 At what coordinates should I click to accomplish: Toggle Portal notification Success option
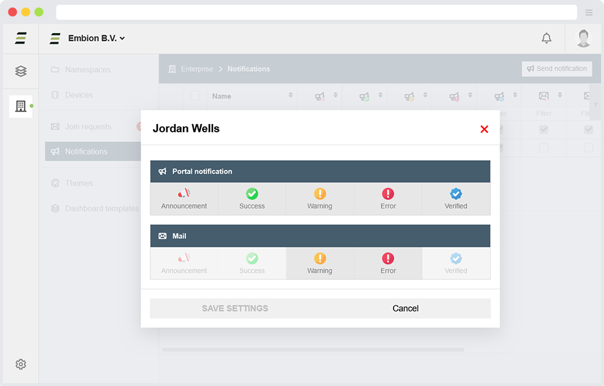click(252, 199)
